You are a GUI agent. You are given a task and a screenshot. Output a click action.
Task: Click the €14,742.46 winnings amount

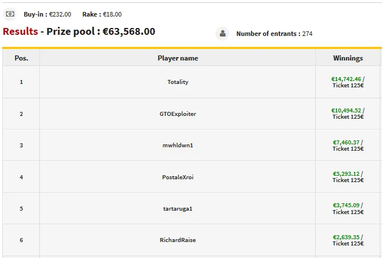tap(346, 79)
